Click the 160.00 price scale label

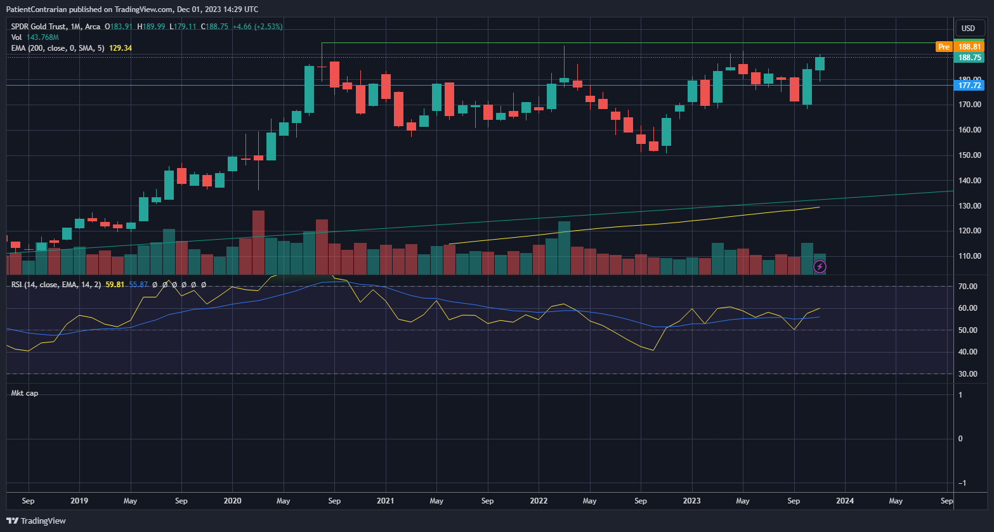970,130
